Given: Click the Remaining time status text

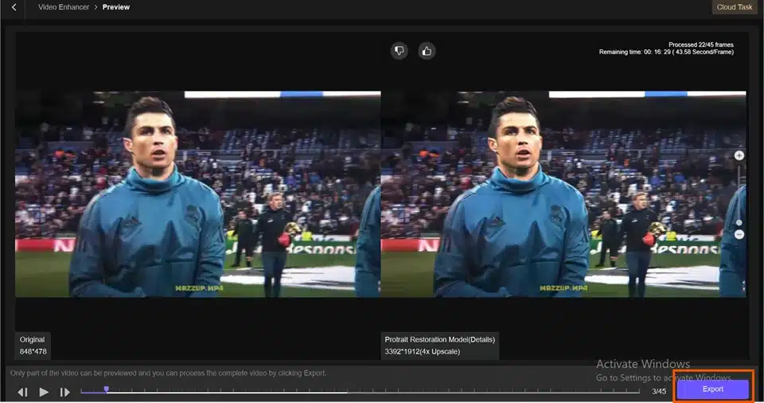Looking at the screenshot, I should tap(666, 52).
